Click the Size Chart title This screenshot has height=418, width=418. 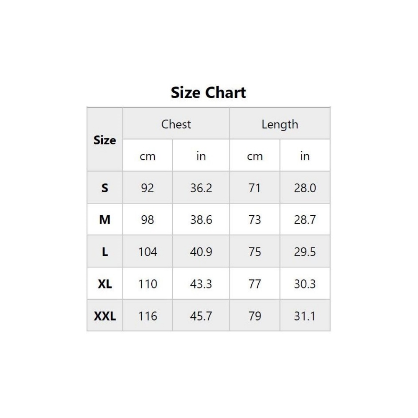(x=208, y=92)
